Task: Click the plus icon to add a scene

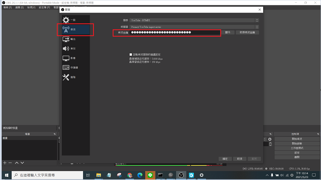Action: [5, 163]
